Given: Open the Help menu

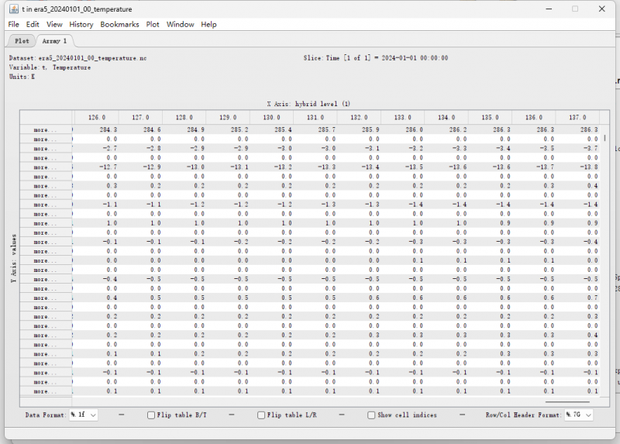Looking at the screenshot, I should [208, 24].
